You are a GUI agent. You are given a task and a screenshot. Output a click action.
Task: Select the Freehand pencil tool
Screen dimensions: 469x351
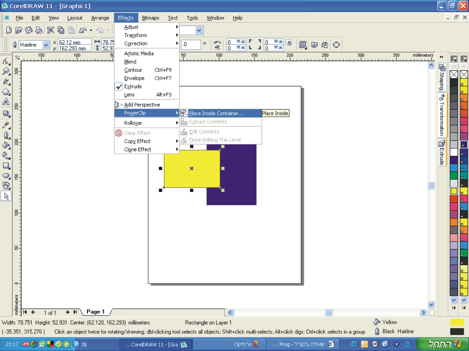(x=6, y=82)
